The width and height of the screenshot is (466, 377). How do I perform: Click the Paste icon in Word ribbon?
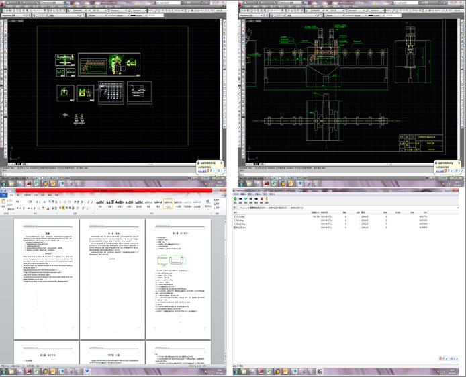pos(3,202)
